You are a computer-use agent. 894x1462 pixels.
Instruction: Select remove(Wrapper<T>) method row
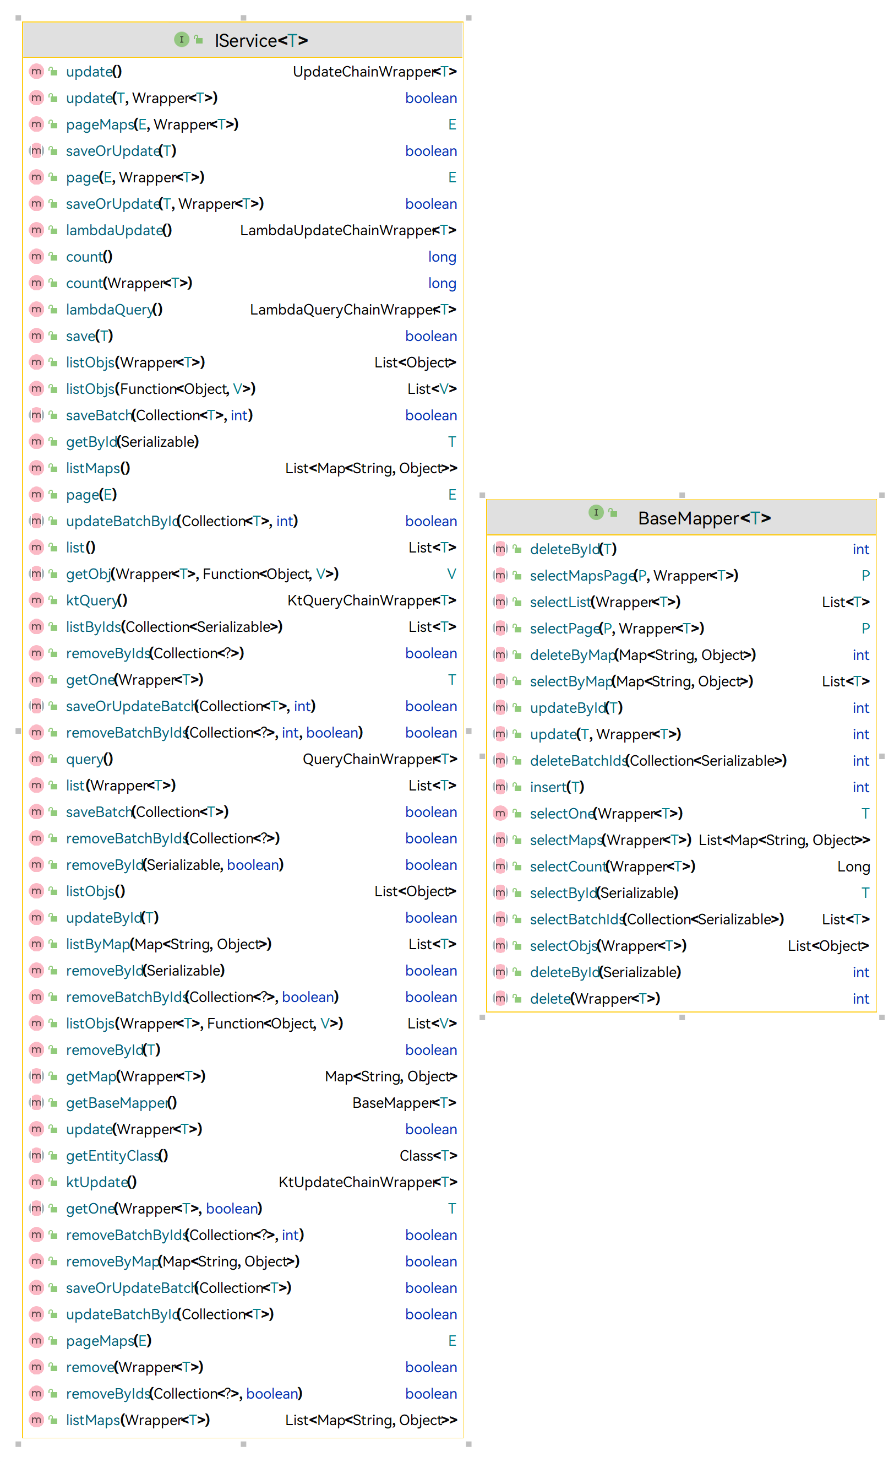pyautogui.click(x=242, y=1367)
